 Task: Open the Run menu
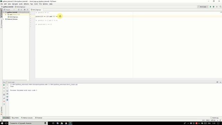[x=32, y=4]
